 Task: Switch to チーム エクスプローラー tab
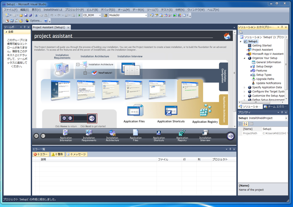pyautogui.click(x=276, y=107)
